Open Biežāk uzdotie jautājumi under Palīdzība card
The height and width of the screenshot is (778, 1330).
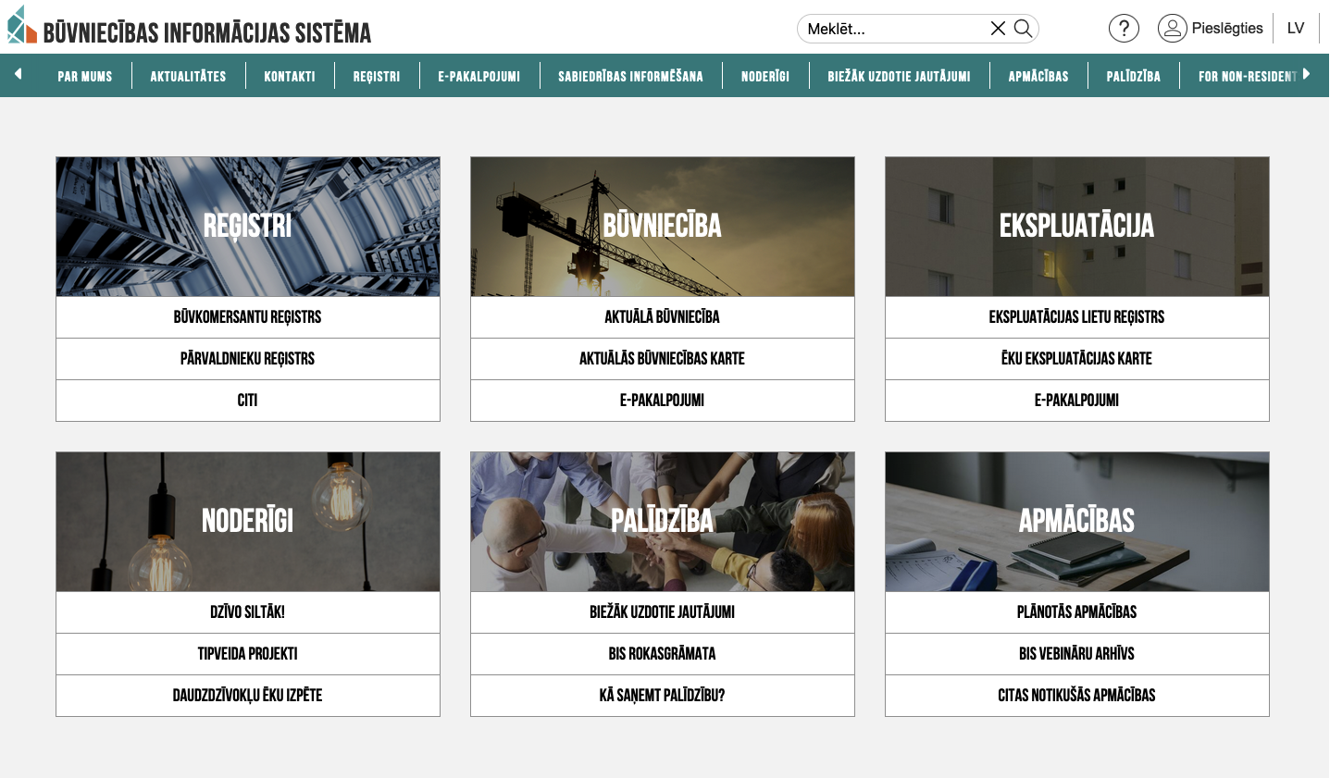click(x=663, y=612)
